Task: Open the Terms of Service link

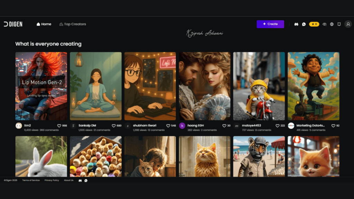Action: point(31,180)
